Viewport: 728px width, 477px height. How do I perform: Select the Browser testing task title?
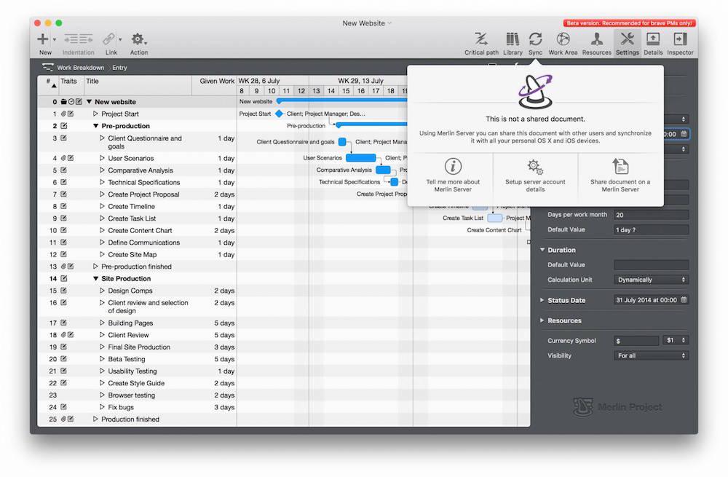tap(131, 395)
